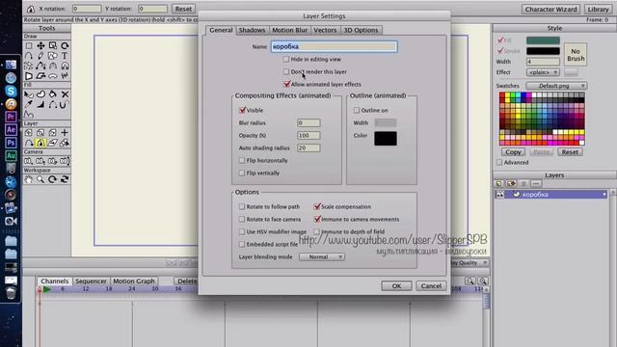Select the Insert Text T tool
Screen dimensions: 617x347
pos(65,56)
